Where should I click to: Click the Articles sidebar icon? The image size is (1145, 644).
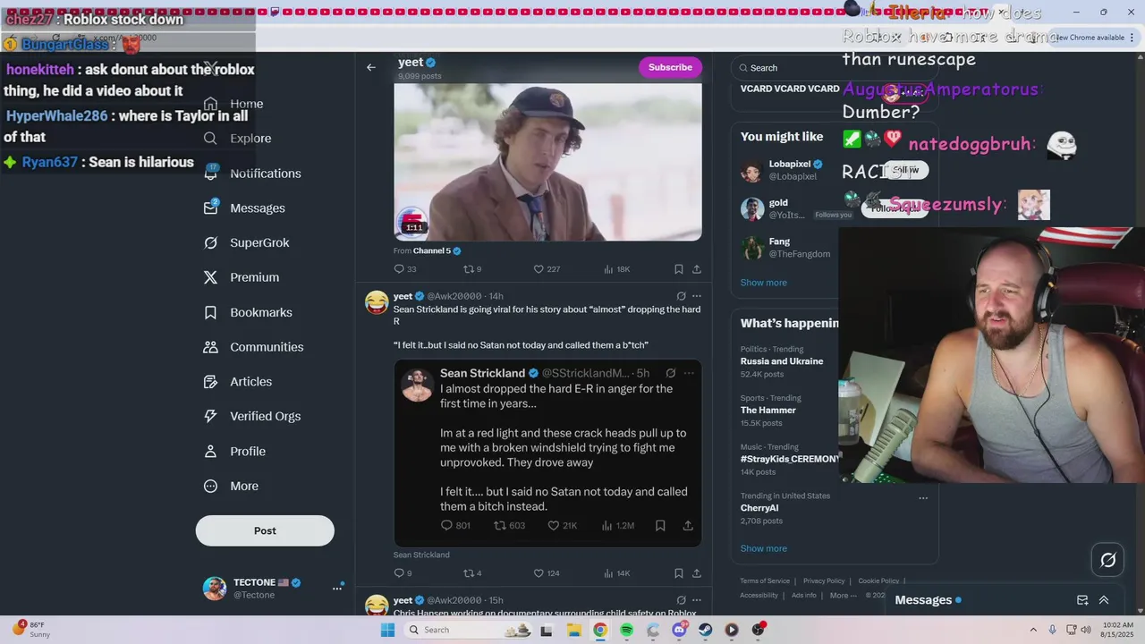click(210, 382)
